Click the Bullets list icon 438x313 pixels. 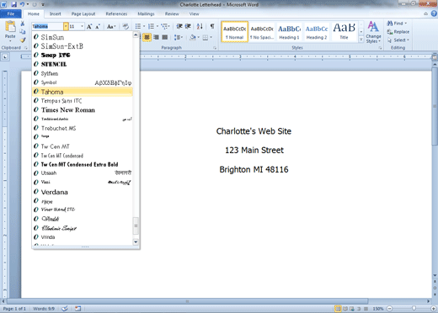[138, 26]
